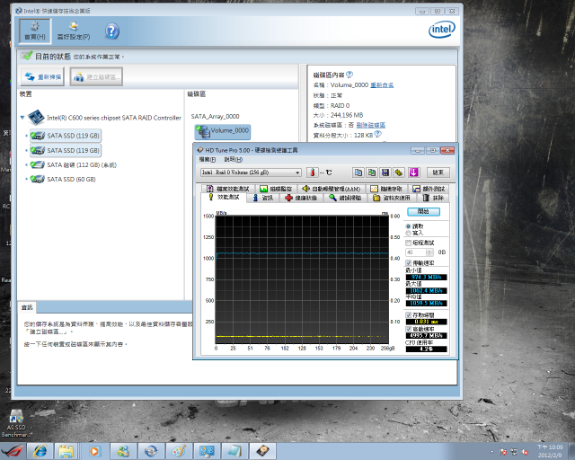575x460 pixels.
Task: Open the AS SSD Benchmark desktop shortcut
Action: [x=16, y=424]
